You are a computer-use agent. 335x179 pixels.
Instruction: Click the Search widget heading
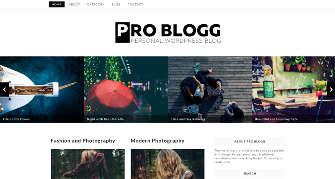click(250, 174)
